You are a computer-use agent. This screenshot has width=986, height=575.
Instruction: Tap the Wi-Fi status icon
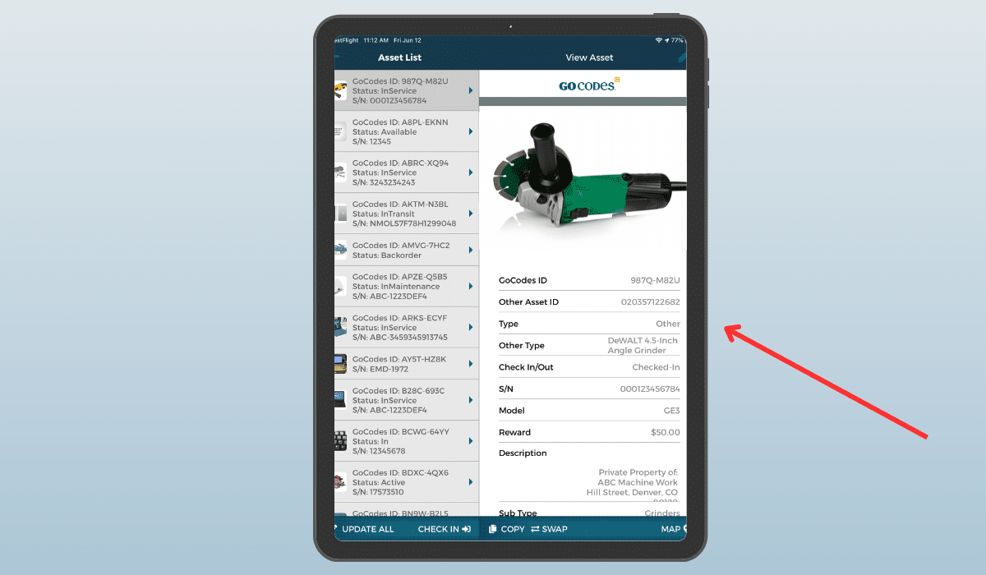[659, 40]
